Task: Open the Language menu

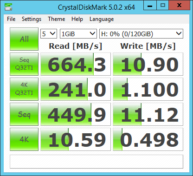Action: coord(102,19)
